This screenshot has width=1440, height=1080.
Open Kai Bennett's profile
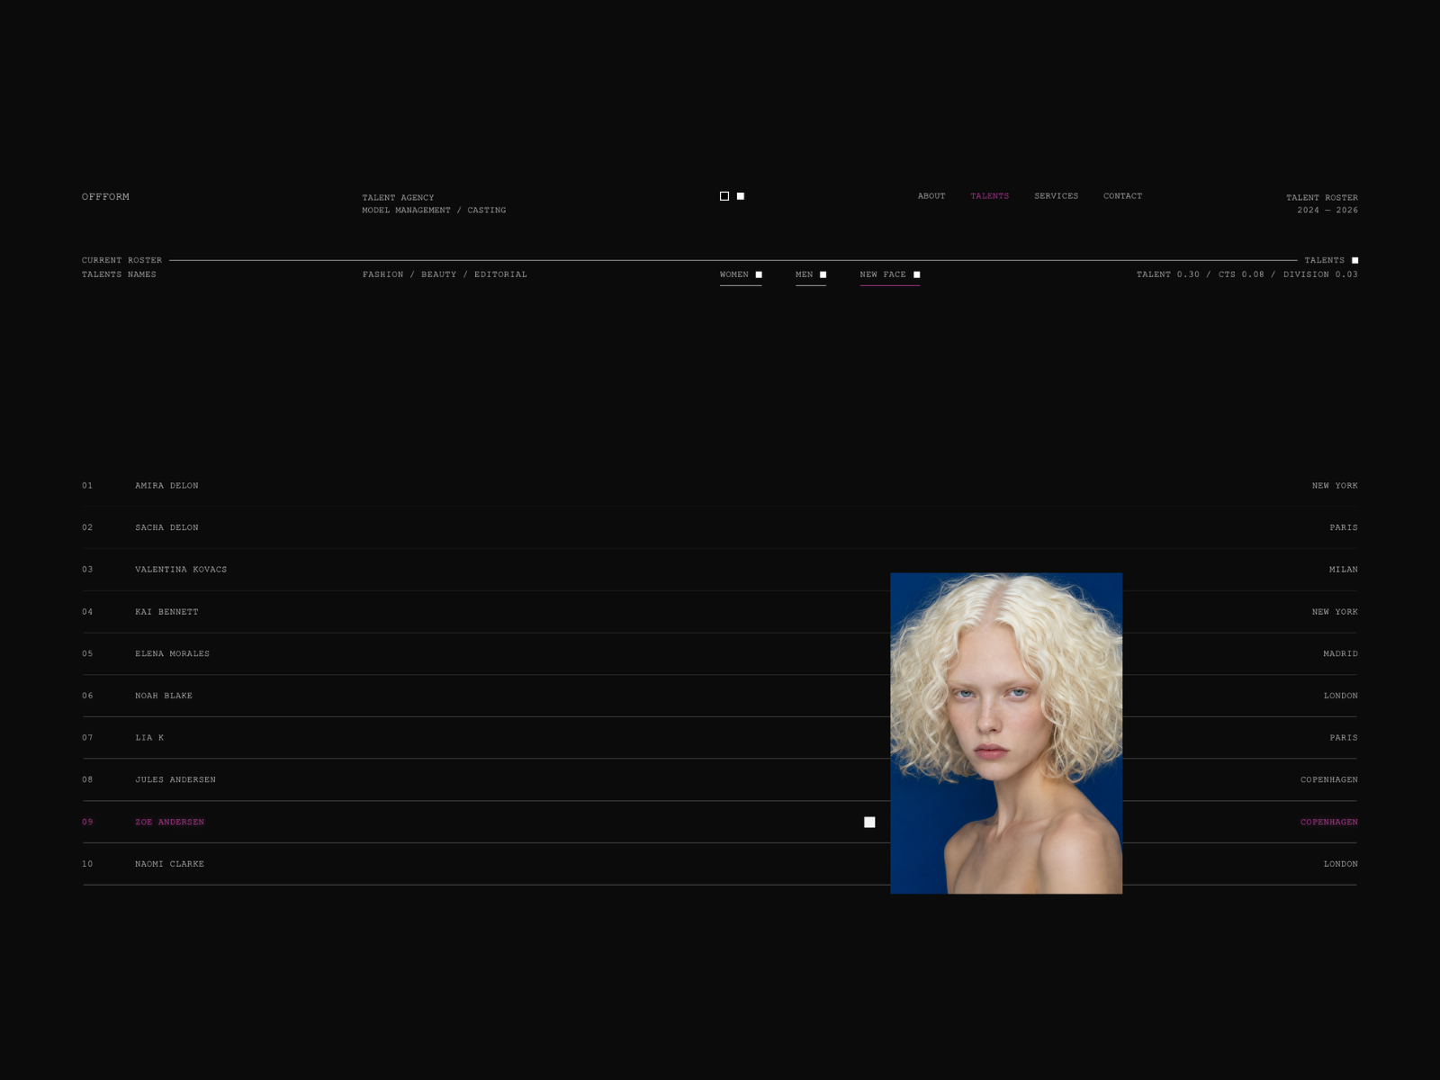point(166,612)
